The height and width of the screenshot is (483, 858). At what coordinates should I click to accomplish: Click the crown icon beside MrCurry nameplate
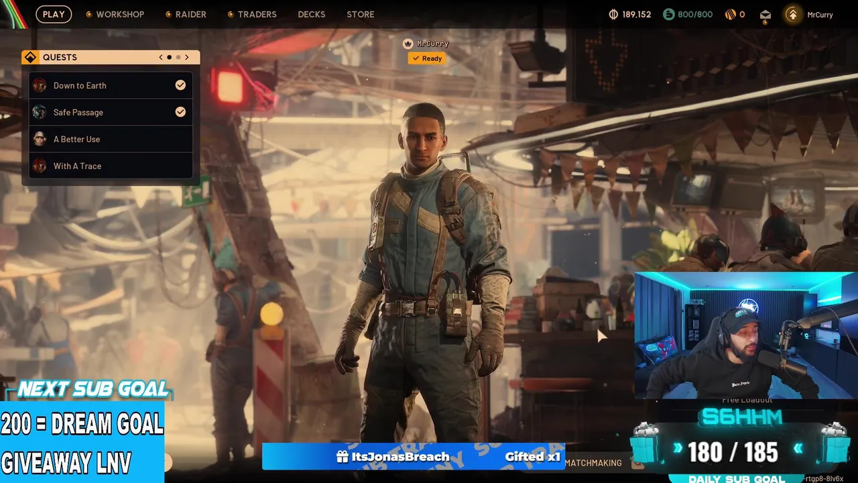click(x=408, y=44)
